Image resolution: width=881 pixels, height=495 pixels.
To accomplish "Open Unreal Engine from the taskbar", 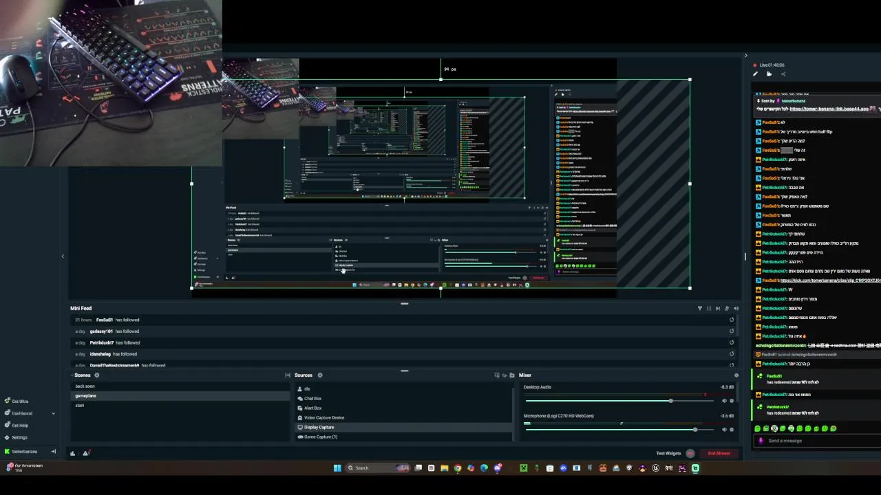I will point(655,468).
